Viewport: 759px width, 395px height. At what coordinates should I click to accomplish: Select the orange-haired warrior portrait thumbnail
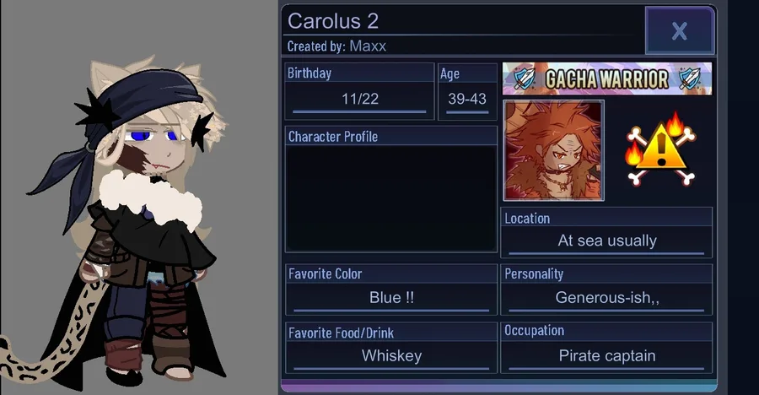pyautogui.click(x=554, y=150)
